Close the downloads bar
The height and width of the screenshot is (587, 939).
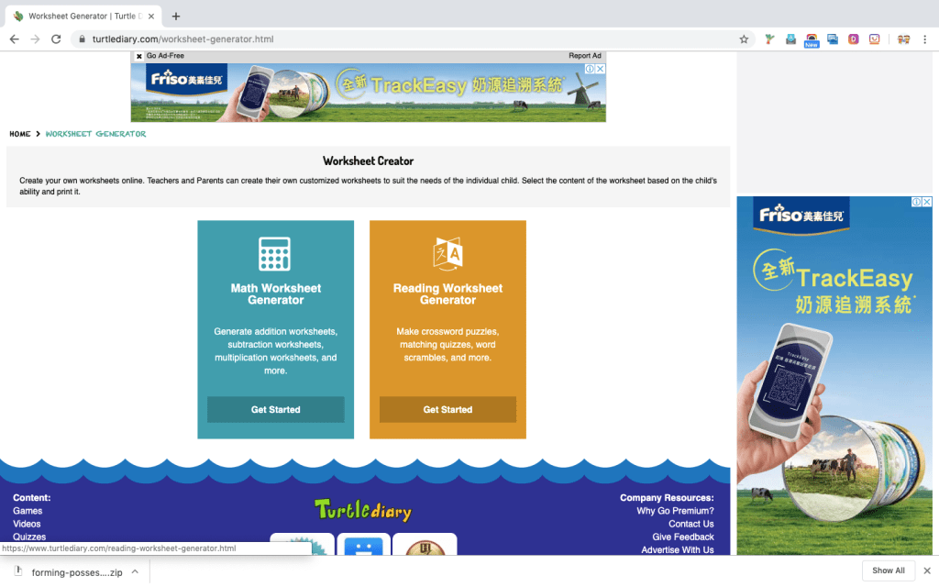pyautogui.click(x=926, y=570)
